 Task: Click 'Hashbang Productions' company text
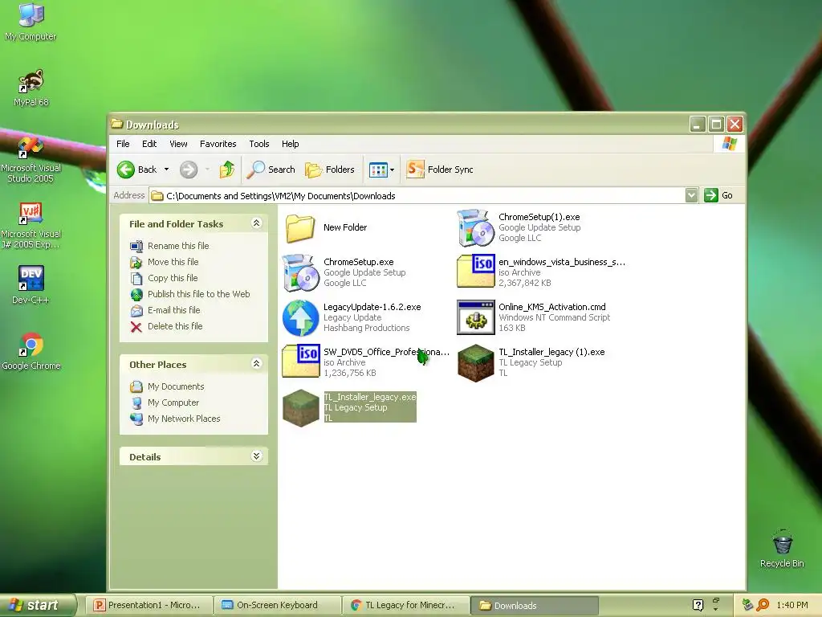coord(366,328)
